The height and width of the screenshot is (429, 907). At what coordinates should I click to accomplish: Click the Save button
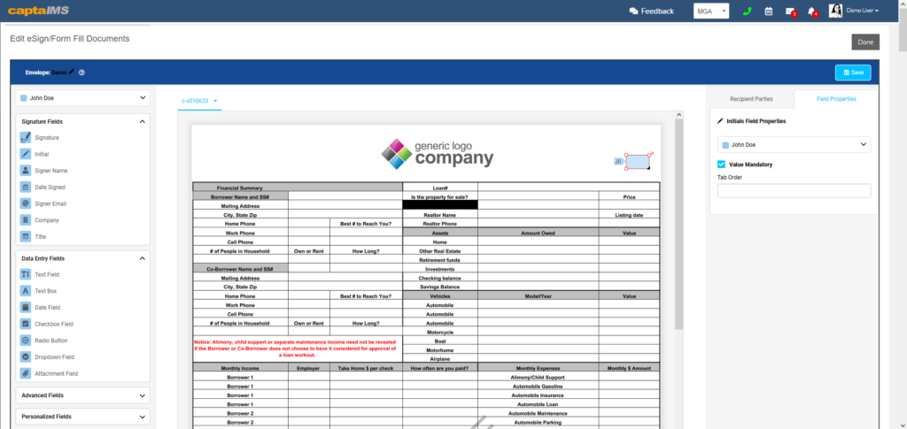tap(853, 73)
